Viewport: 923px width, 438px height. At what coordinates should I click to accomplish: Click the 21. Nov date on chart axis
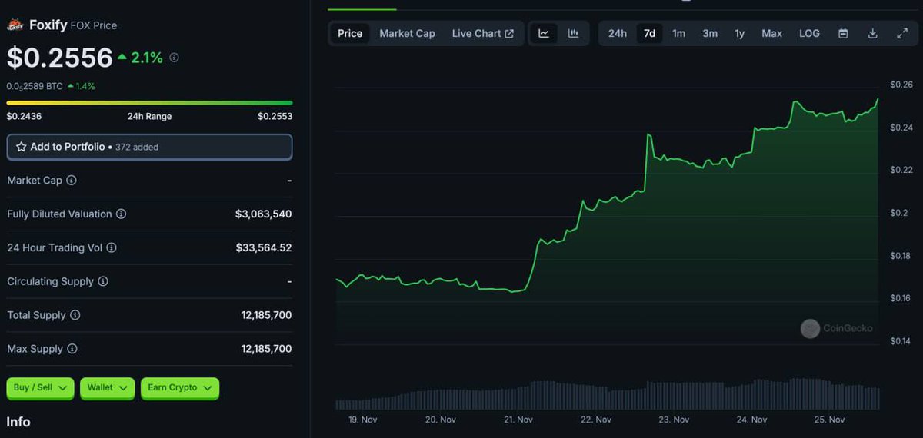point(518,420)
